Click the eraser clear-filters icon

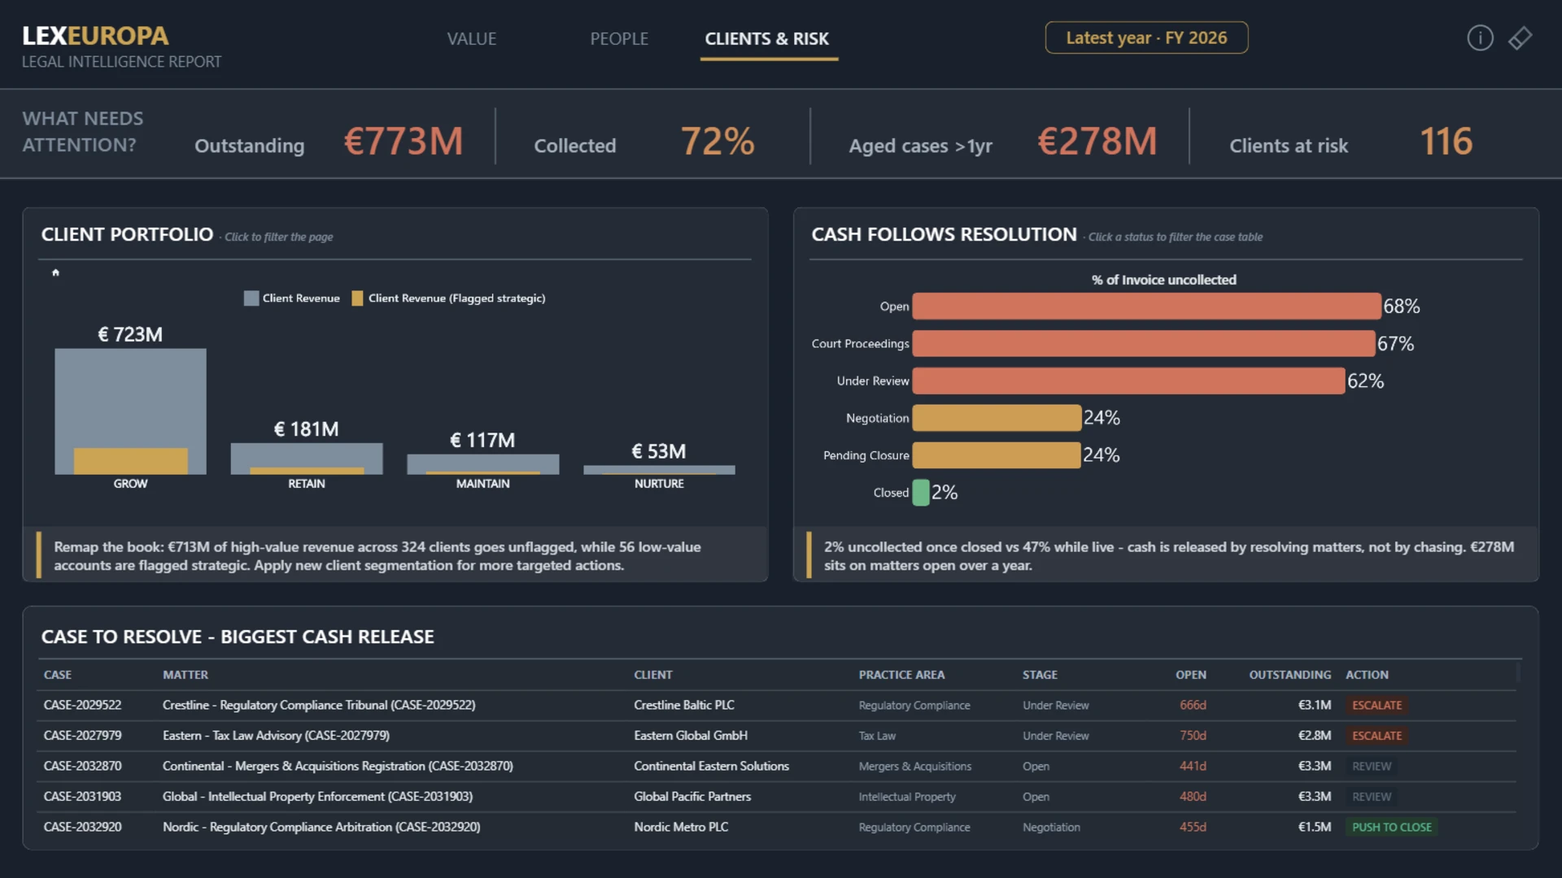point(1520,38)
